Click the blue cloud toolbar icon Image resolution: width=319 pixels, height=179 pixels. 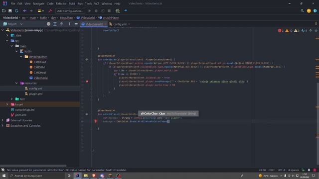[126, 10]
